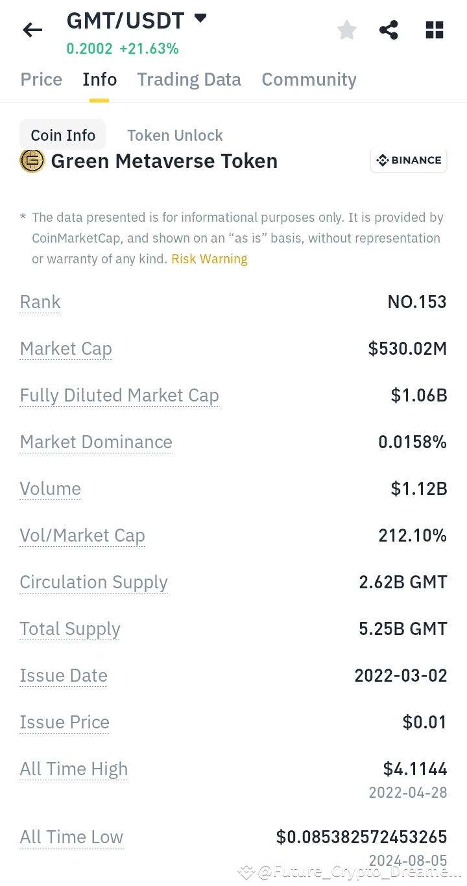Image resolution: width=467 pixels, height=886 pixels.
Task: Tap the Market Dominance label
Action: 96,442
